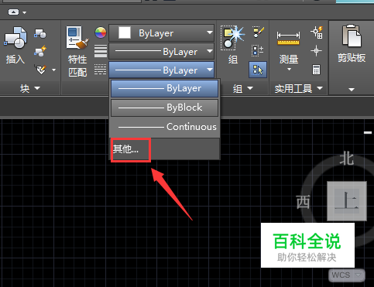
Task: Click the 上 (Top) face of ViewCube
Action: 347,201
